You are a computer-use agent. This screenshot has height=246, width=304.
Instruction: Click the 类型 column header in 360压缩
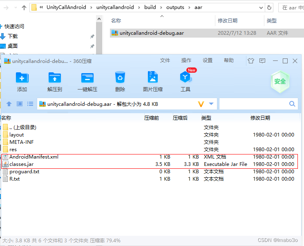coord(206,118)
